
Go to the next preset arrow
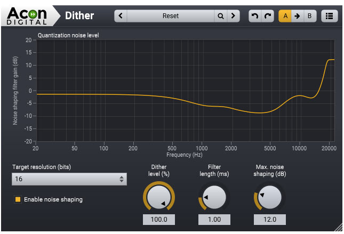pyautogui.click(x=233, y=16)
